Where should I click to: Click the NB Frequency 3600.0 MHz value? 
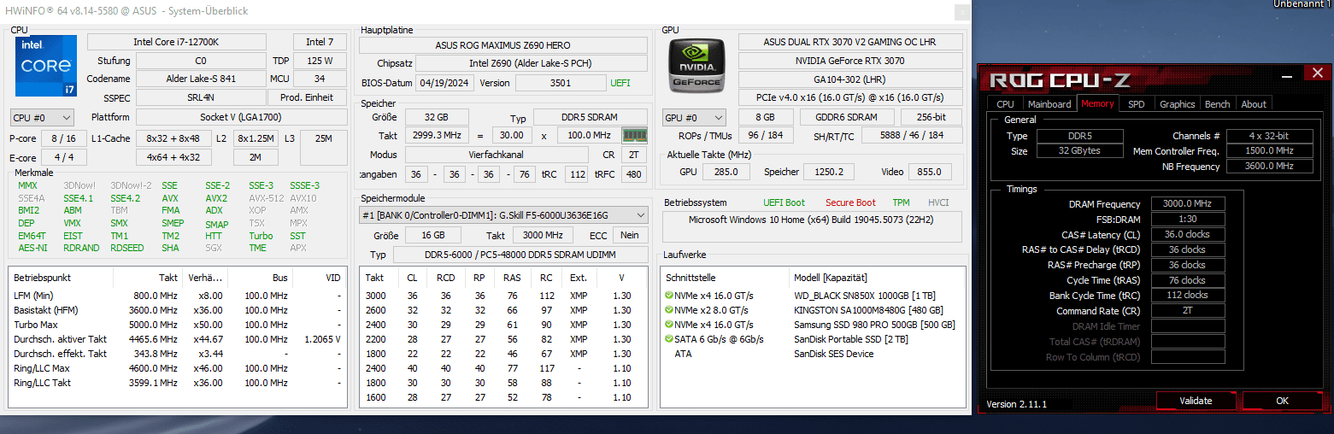coord(1269,166)
